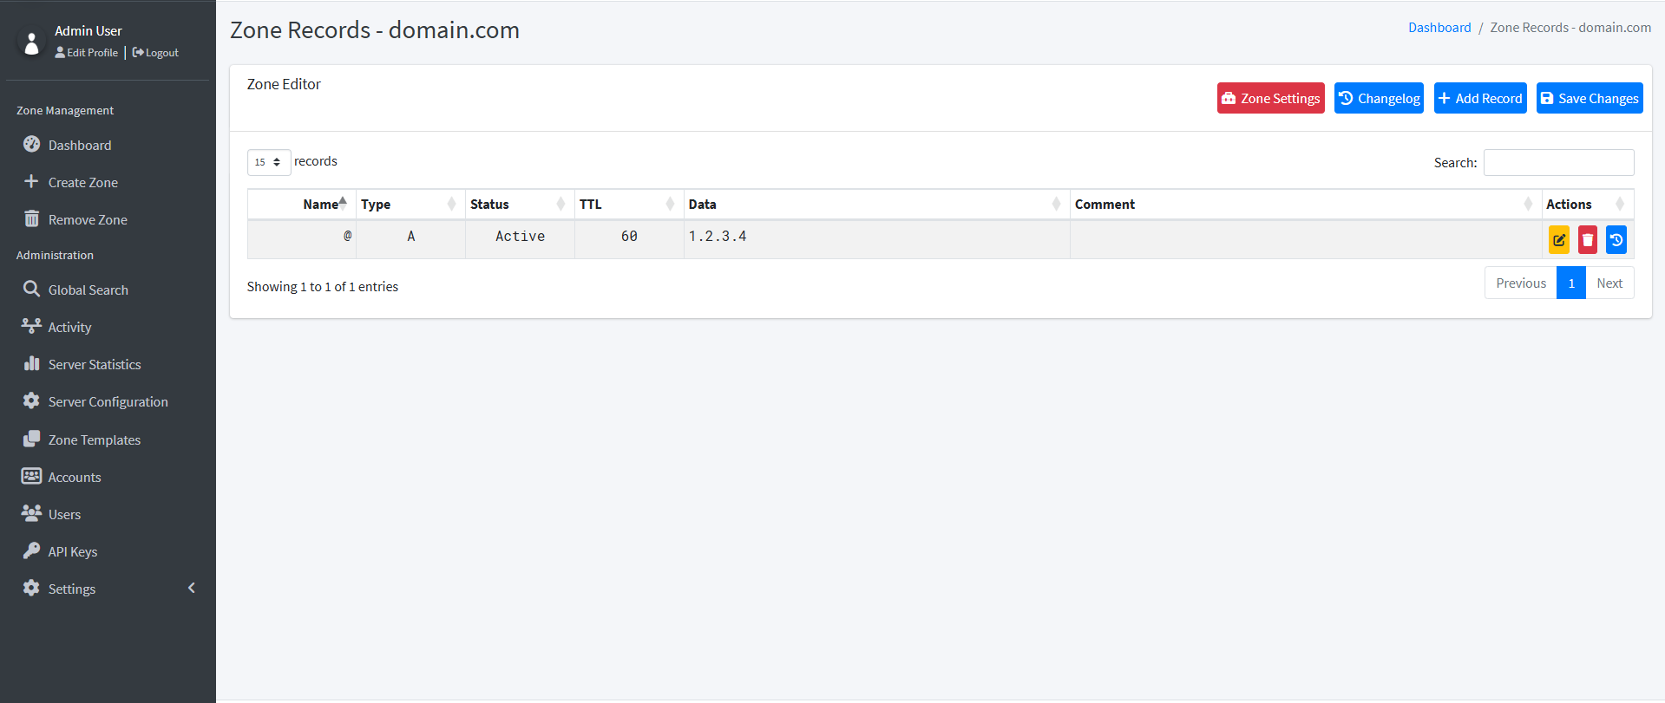
Task: Sort table by Data column arrows
Action: click(x=1056, y=204)
